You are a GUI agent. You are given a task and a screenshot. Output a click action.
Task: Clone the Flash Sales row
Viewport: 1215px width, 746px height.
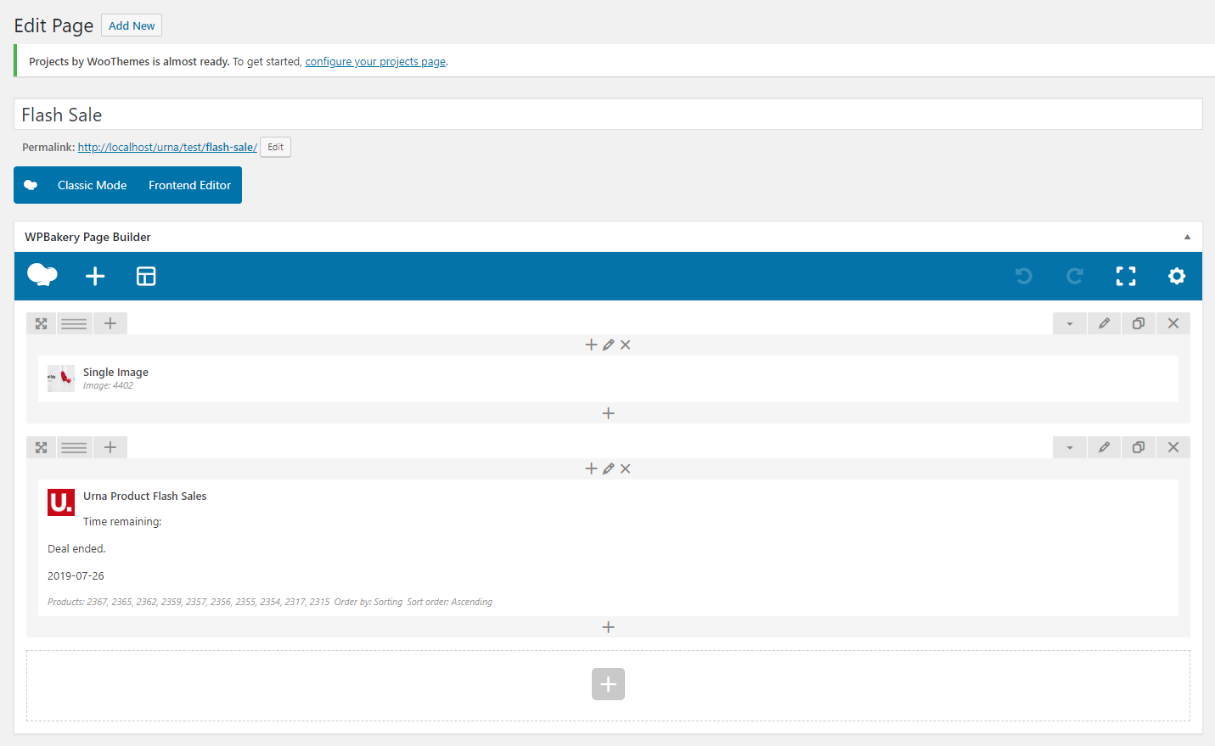1139,447
